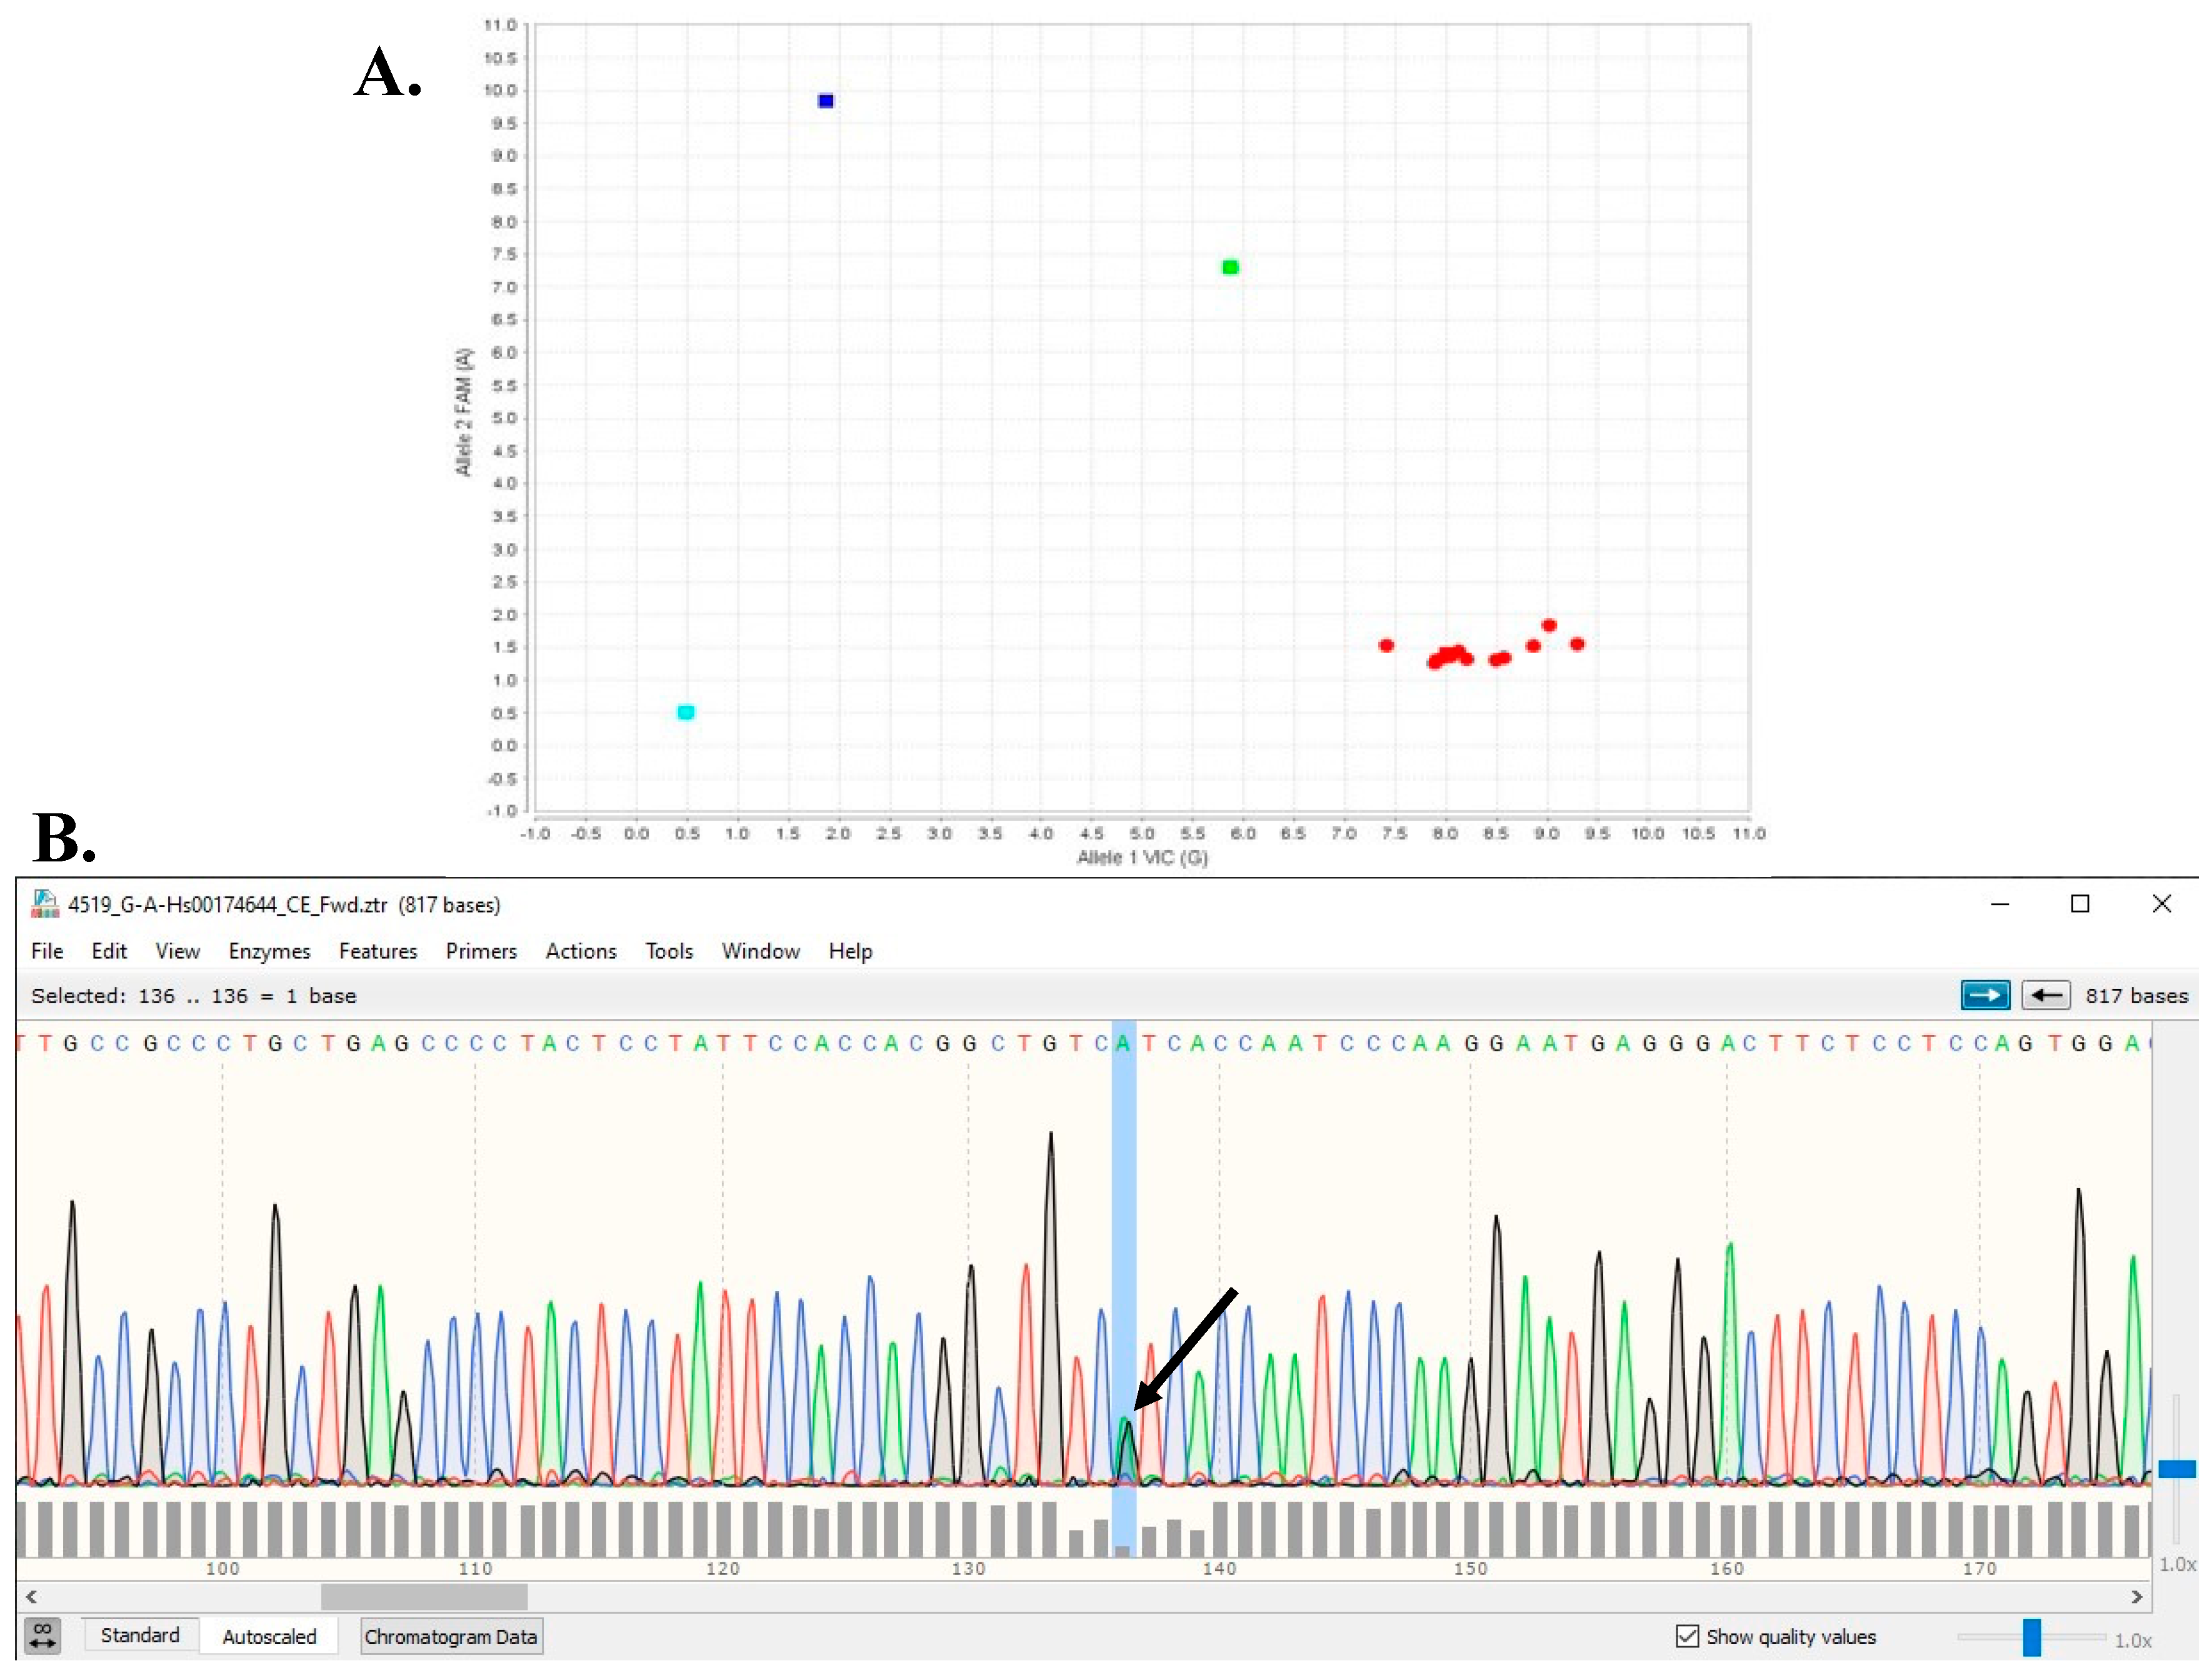Click the Chromatogram Data button
2212x1676 pixels.
pyautogui.click(x=450, y=1636)
